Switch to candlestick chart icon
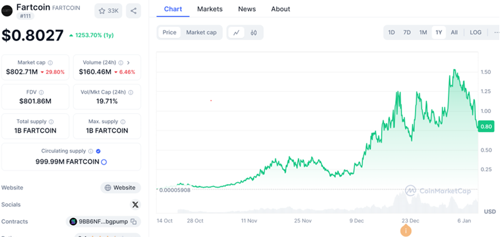Image resolution: width=502 pixels, height=237 pixels. click(254, 33)
